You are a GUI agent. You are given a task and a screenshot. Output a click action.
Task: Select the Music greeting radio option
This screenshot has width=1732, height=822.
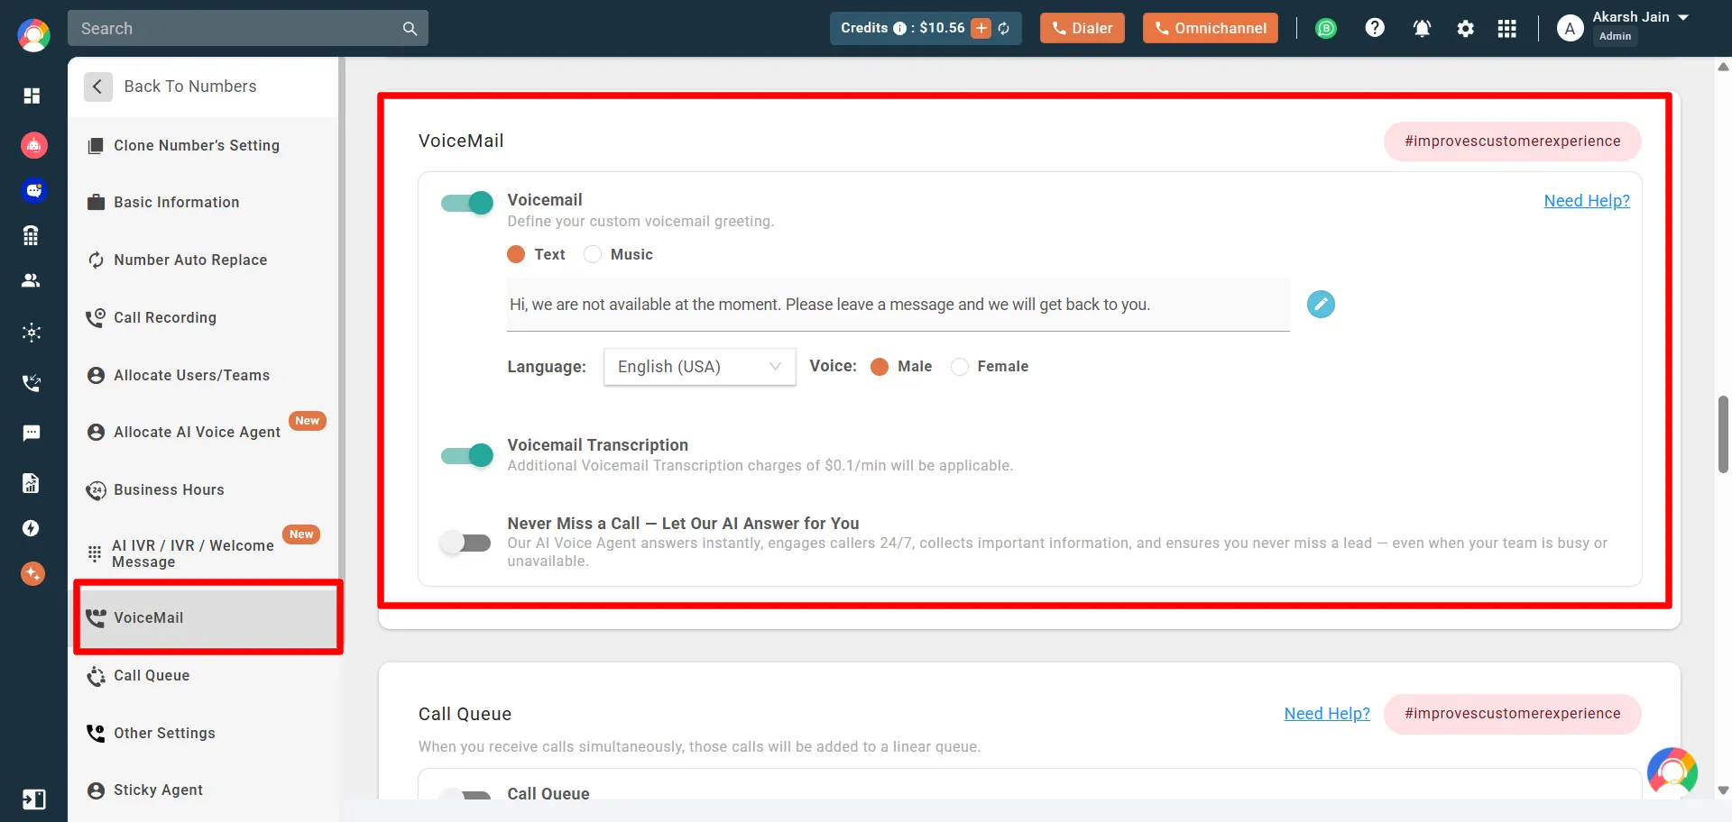pyautogui.click(x=593, y=255)
